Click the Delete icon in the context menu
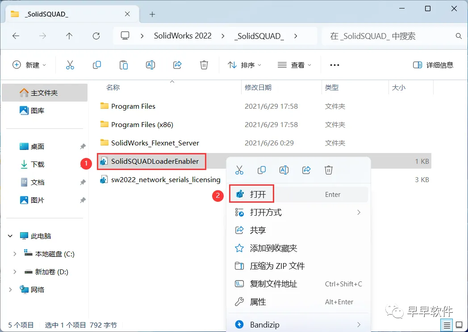The image size is (468, 332). pos(328,170)
